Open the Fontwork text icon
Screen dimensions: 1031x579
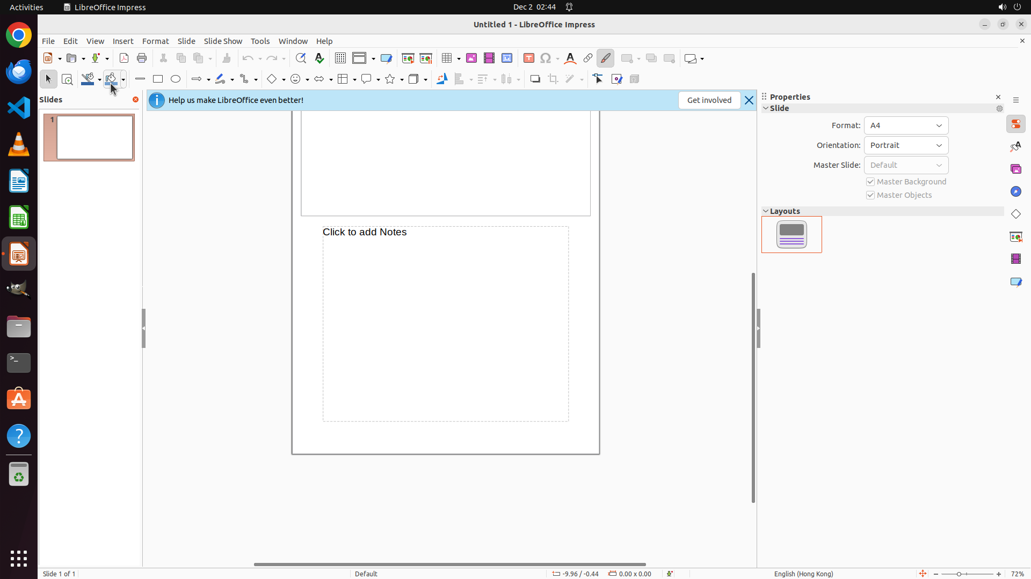(x=570, y=58)
